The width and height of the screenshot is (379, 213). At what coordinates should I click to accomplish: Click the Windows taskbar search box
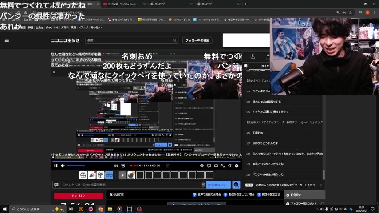click(37, 209)
